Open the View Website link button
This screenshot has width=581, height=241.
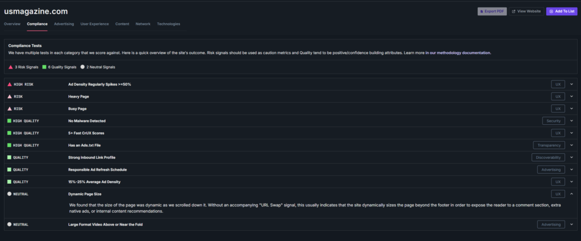pyautogui.click(x=527, y=11)
